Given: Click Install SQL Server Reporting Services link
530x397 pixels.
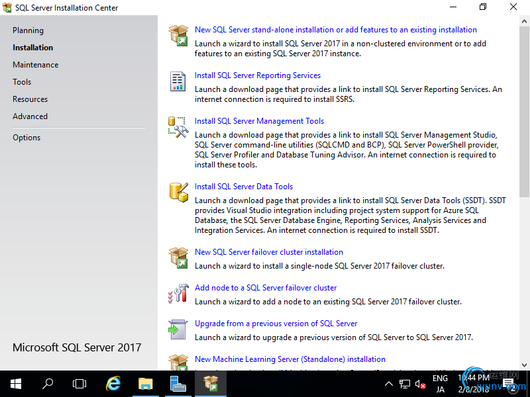Looking at the screenshot, I should point(258,75).
